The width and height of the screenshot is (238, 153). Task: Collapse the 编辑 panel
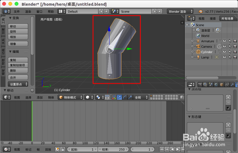click(10, 52)
